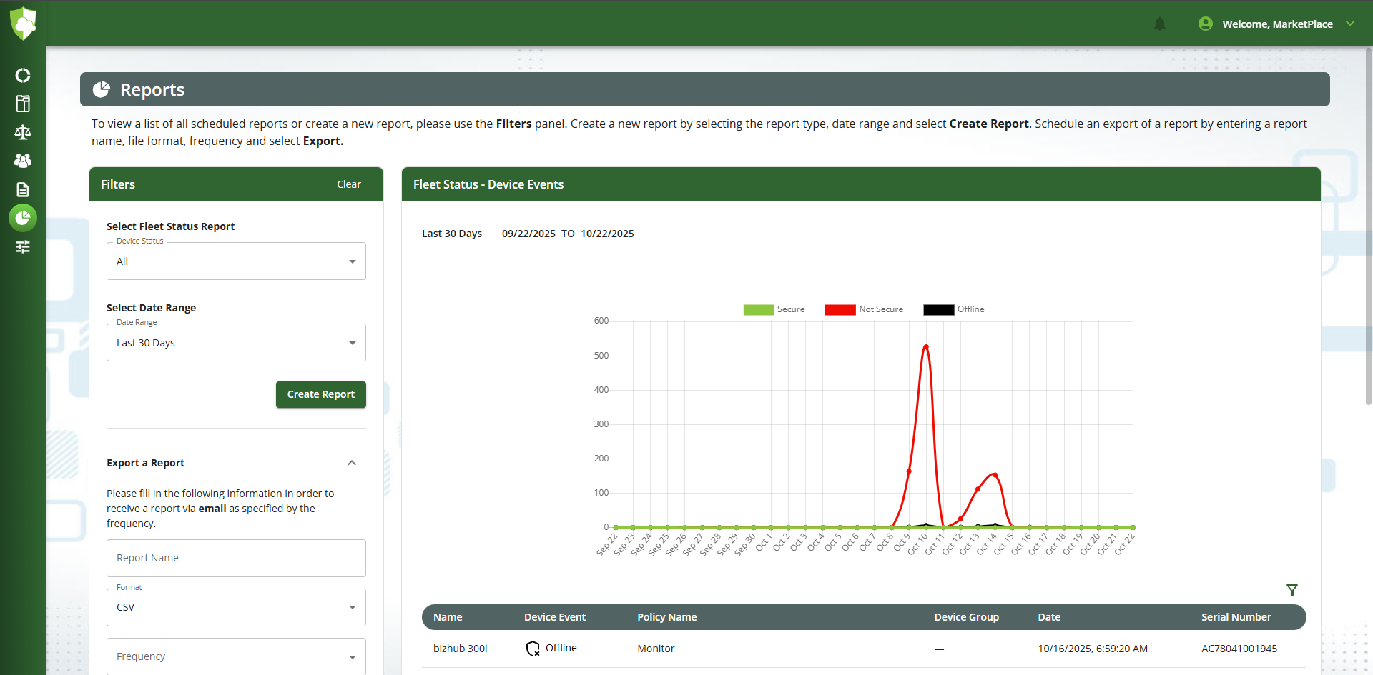Open the balance scales icon in sidebar

coord(23,132)
